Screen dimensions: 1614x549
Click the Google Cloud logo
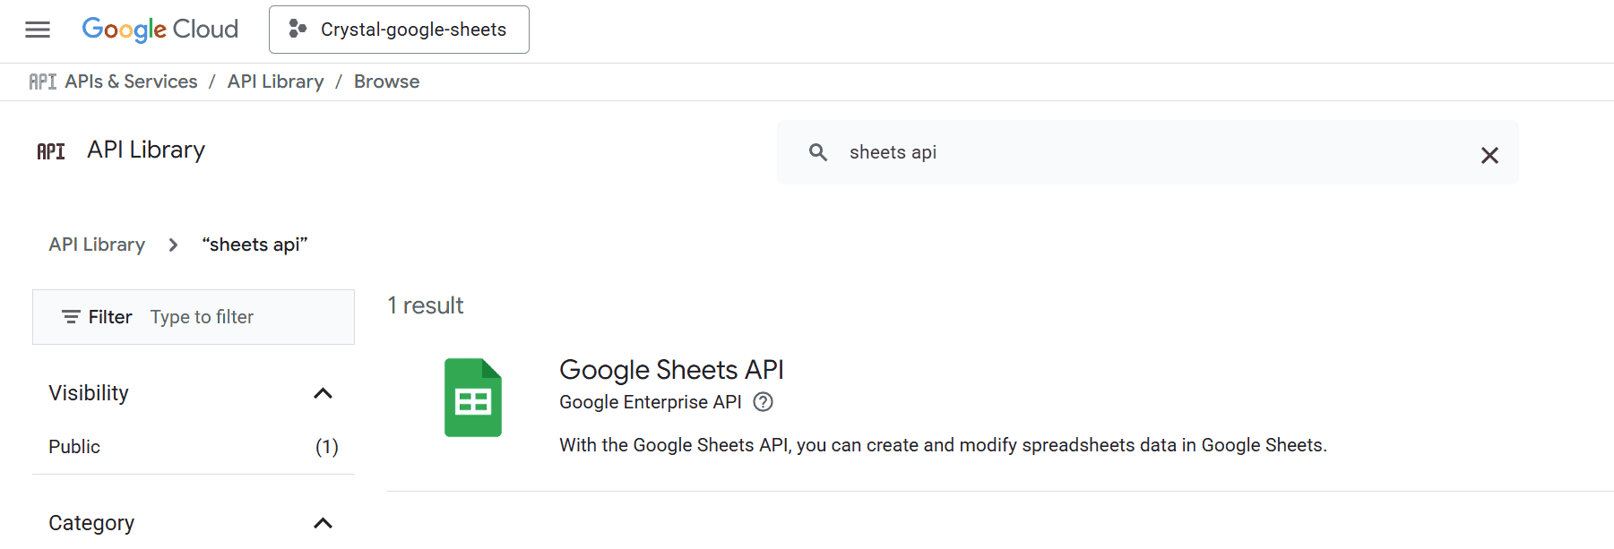point(160,30)
